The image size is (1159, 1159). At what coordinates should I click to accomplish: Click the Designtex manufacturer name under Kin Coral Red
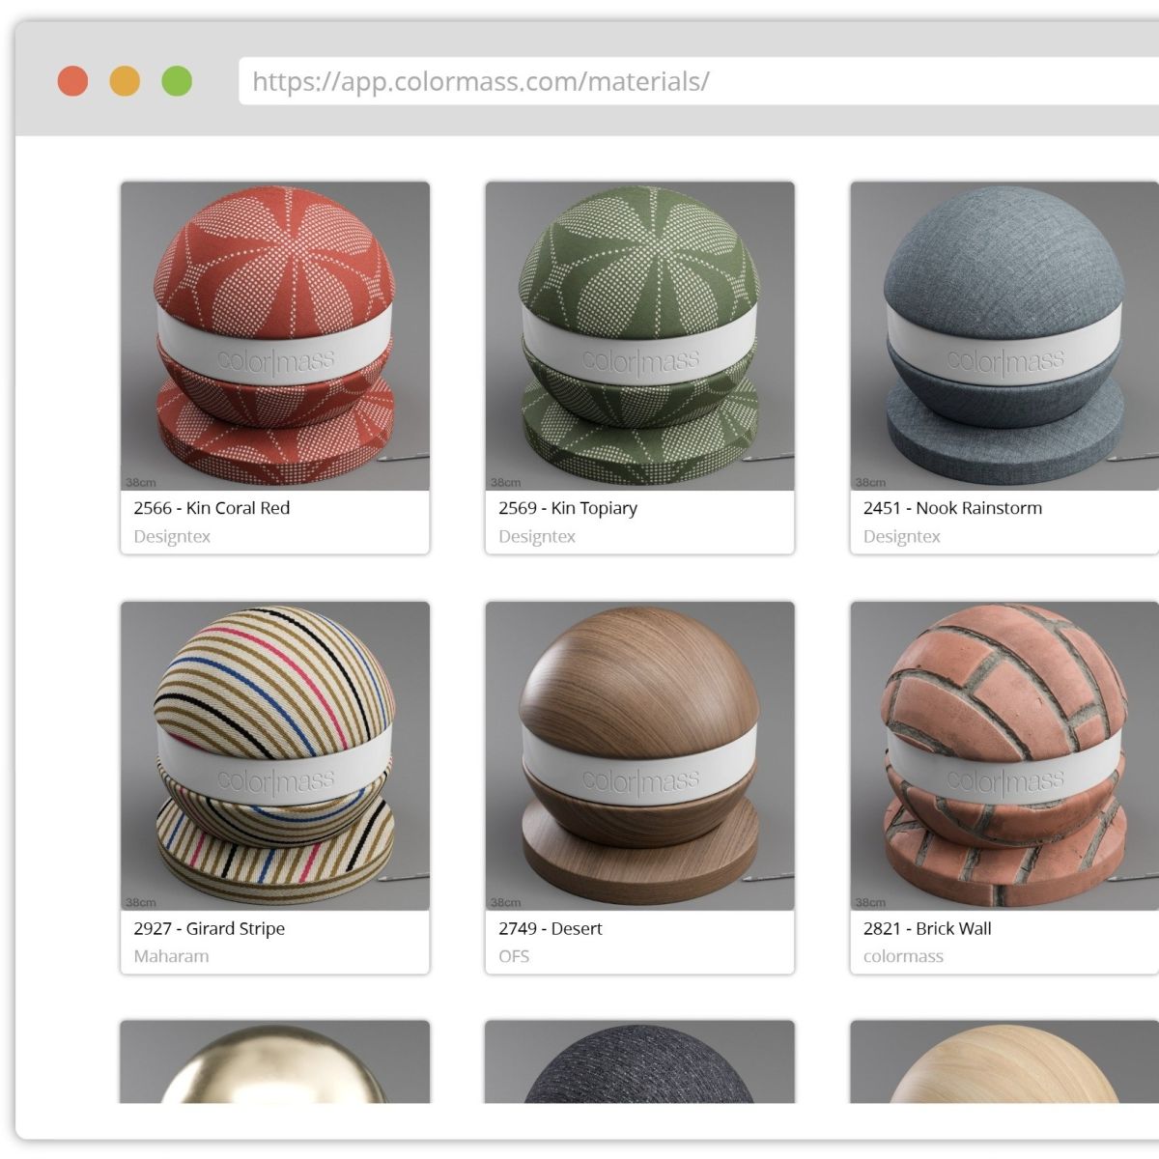pos(171,537)
